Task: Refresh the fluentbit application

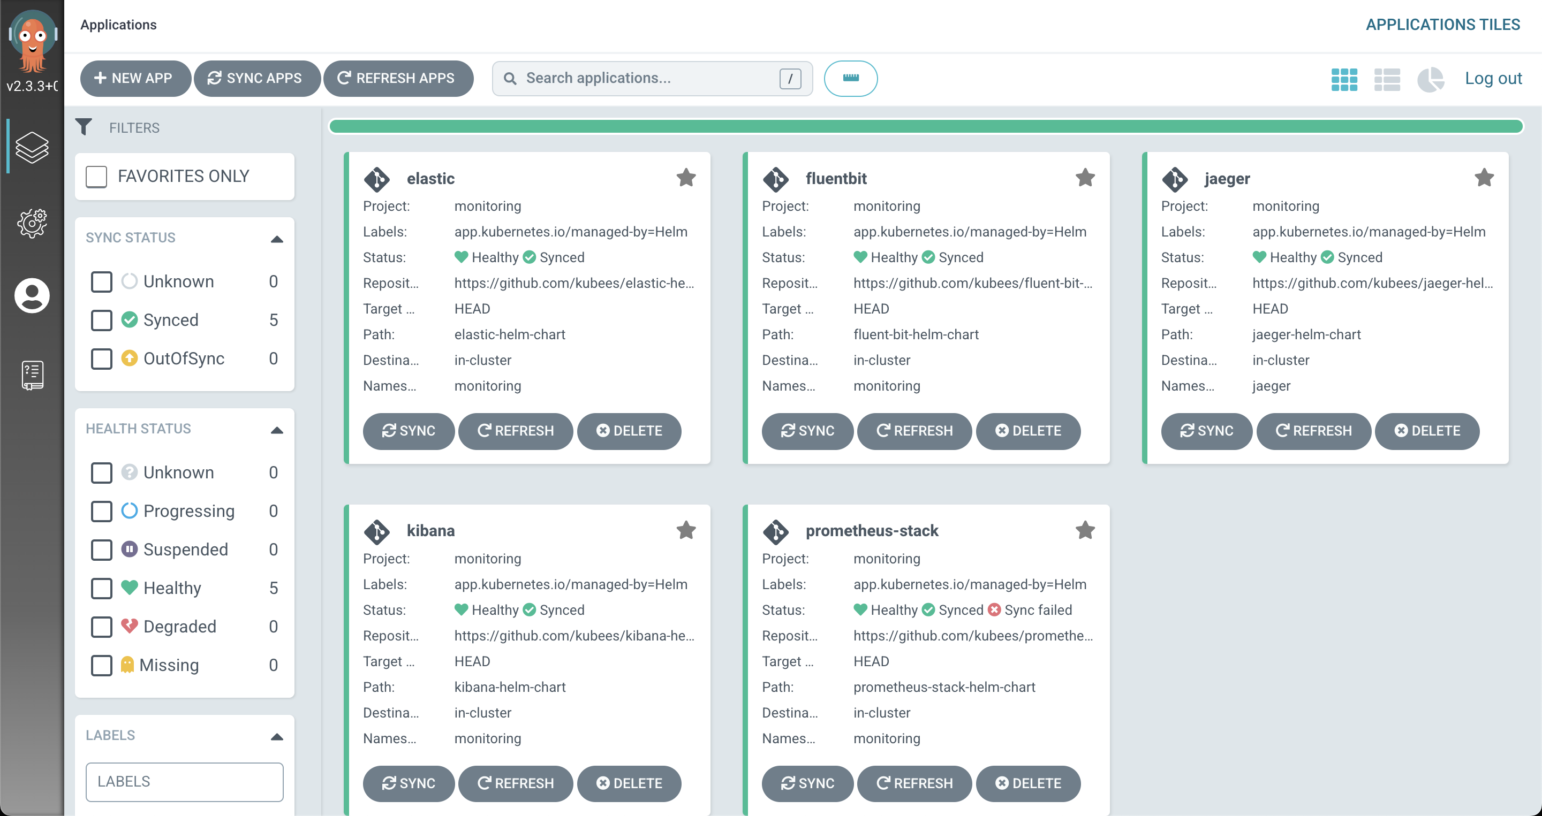Action: [x=914, y=431]
